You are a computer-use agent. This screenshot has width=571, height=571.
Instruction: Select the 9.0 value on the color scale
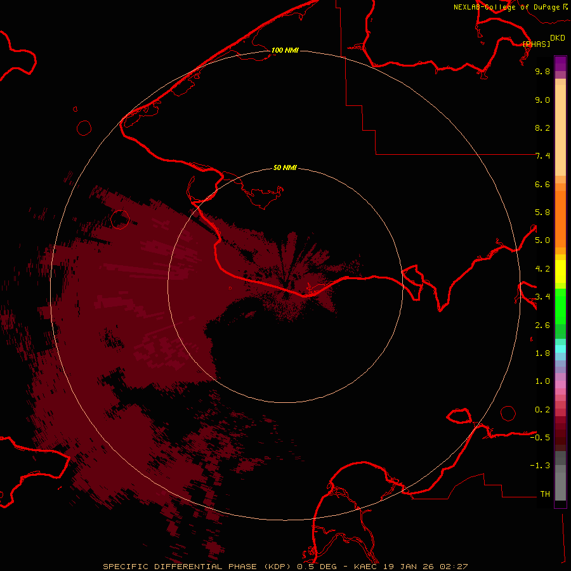coord(542,100)
